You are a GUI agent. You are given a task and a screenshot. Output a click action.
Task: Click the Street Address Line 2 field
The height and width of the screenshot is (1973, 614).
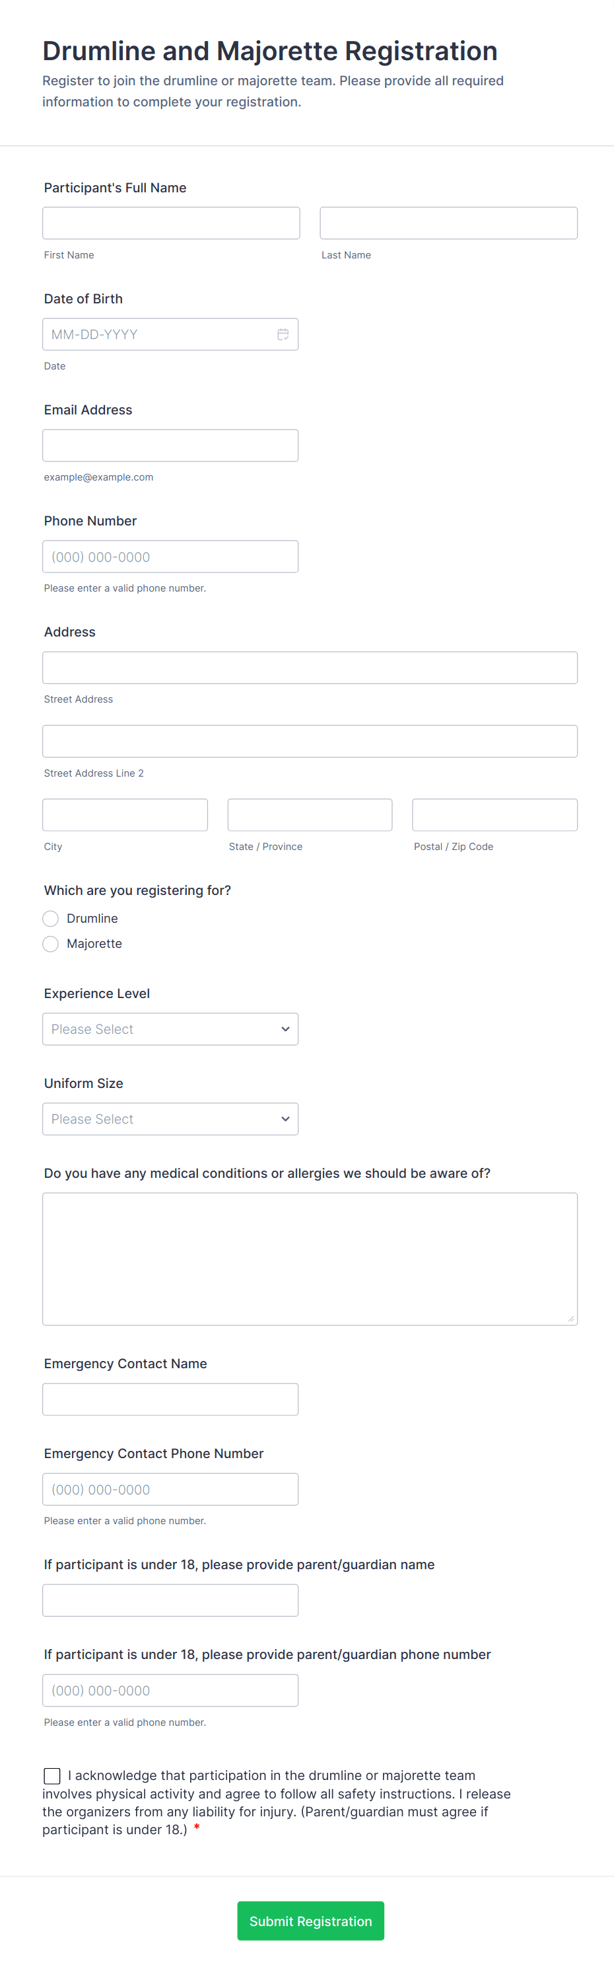pos(309,741)
